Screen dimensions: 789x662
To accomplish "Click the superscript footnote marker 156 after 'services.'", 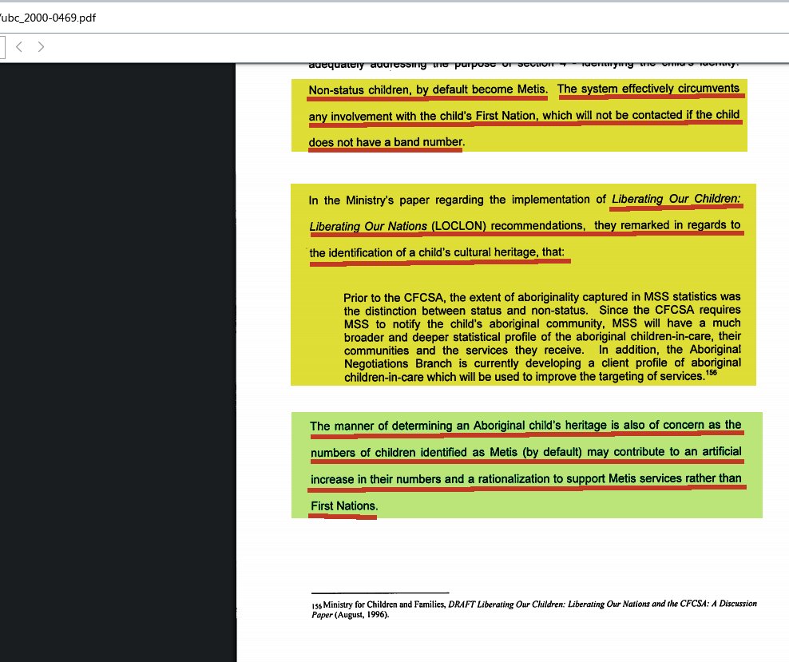I will point(711,373).
